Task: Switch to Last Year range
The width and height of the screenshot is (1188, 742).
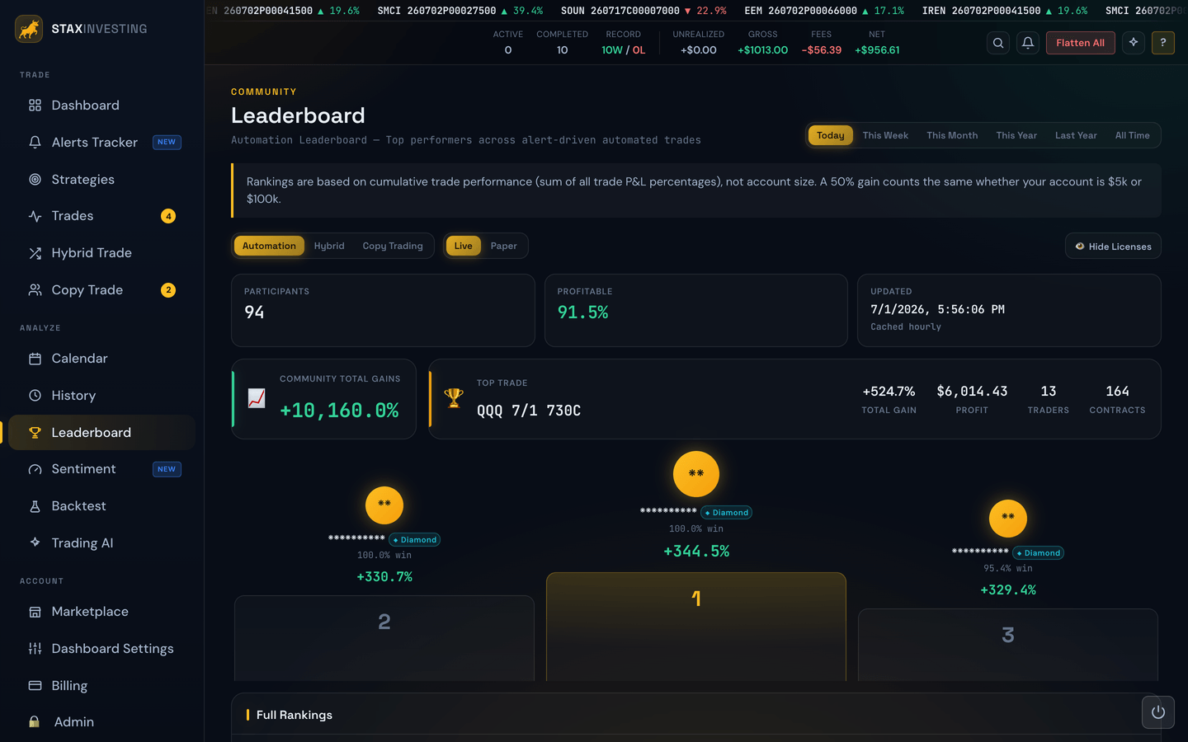Action: pyautogui.click(x=1076, y=135)
